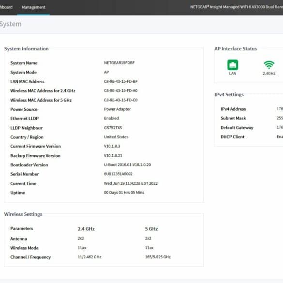This screenshot has width=283, height=283.
Task: Click the IPv4 Settings heading
Action: click(229, 94)
